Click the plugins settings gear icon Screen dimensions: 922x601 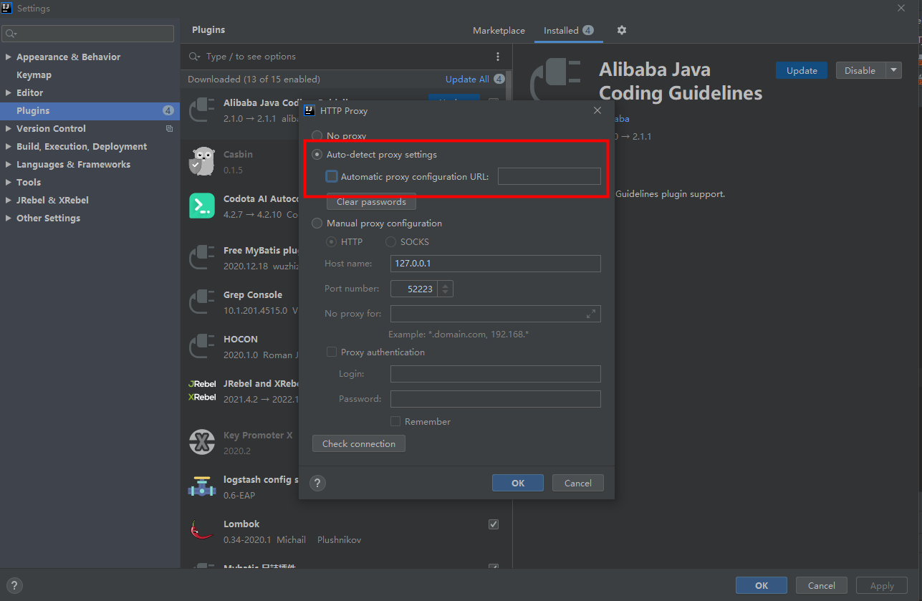pos(621,30)
